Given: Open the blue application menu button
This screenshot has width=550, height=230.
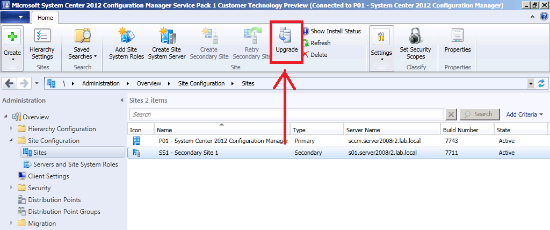Looking at the screenshot, I should click(x=15, y=18).
